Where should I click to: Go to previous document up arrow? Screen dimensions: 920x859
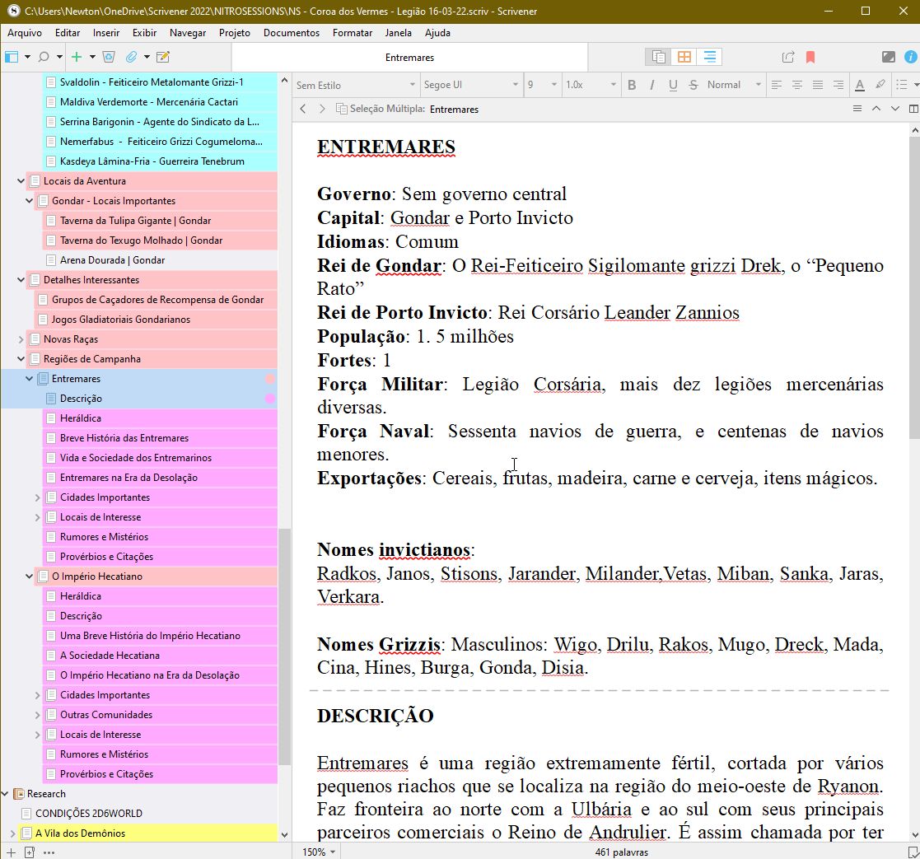(x=876, y=109)
